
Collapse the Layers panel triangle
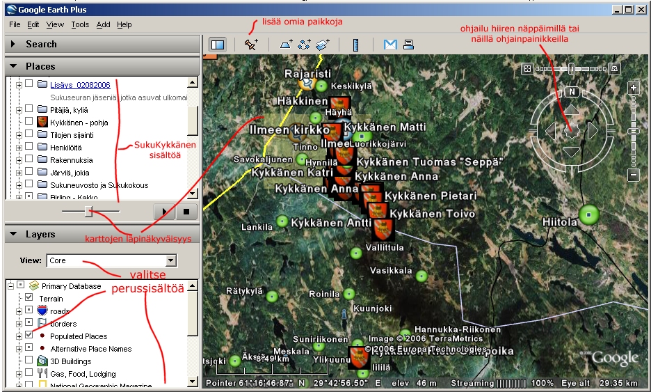(13, 234)
